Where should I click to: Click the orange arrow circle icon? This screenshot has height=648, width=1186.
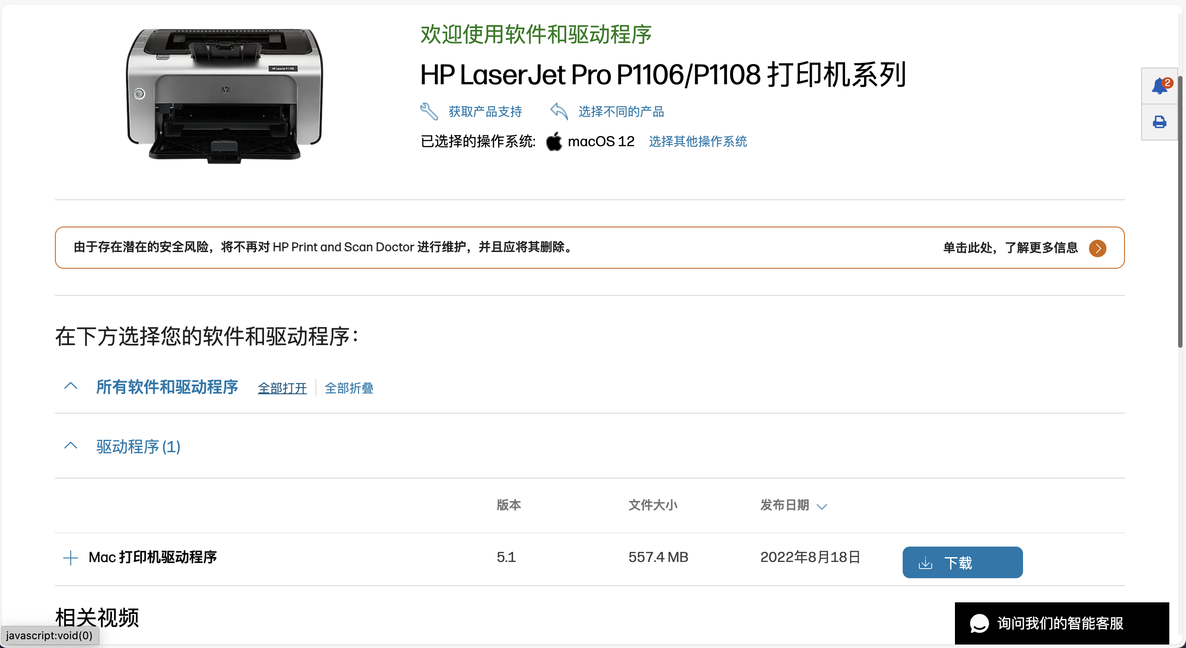click(1097, 248)
